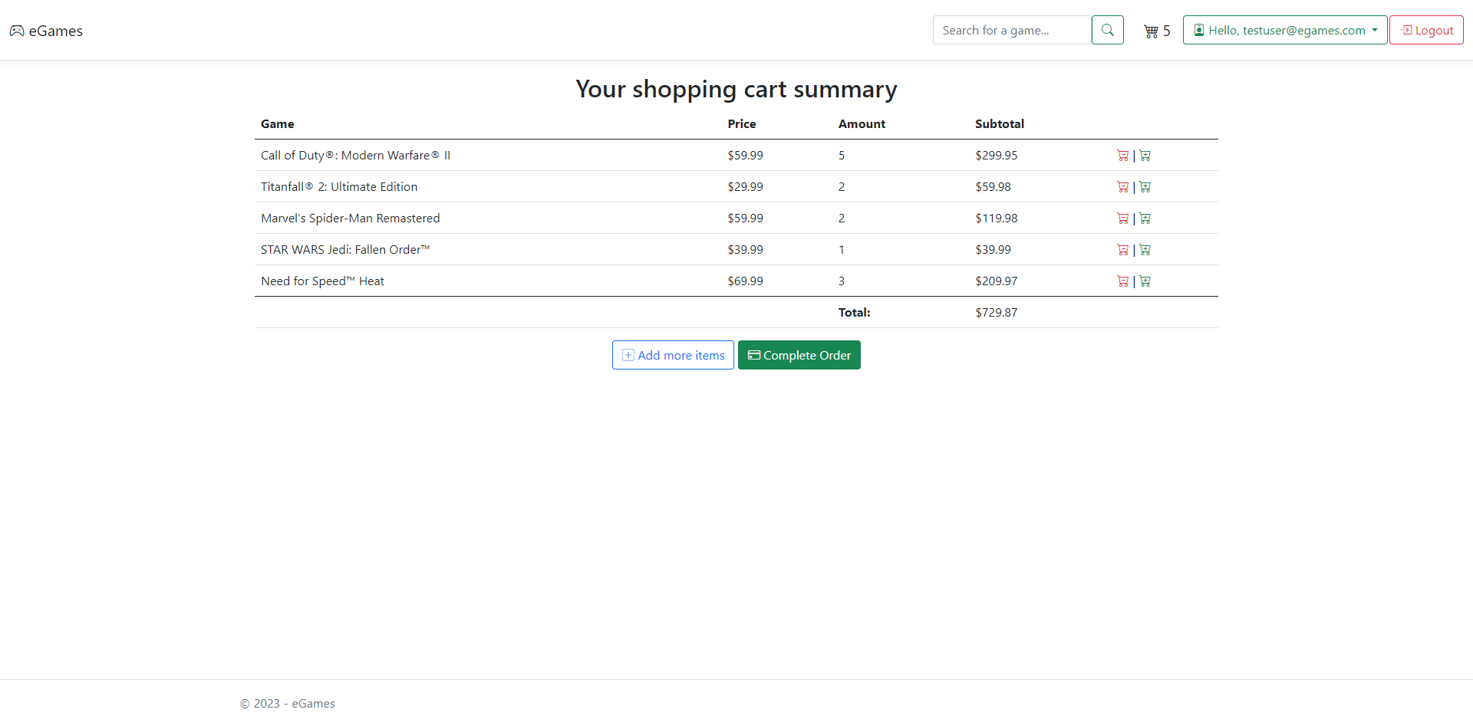Viewport: 1473px width, 726px height.
Task: Add one more Need for Speed Heat
Action: 1145,281
